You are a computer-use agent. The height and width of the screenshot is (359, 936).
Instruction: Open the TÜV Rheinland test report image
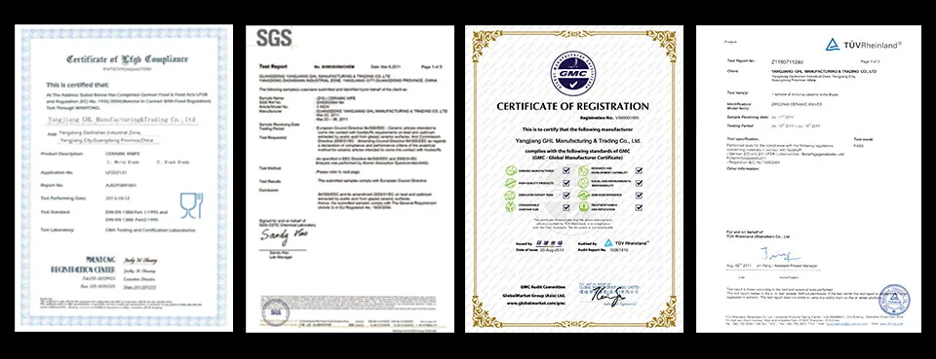808,179
